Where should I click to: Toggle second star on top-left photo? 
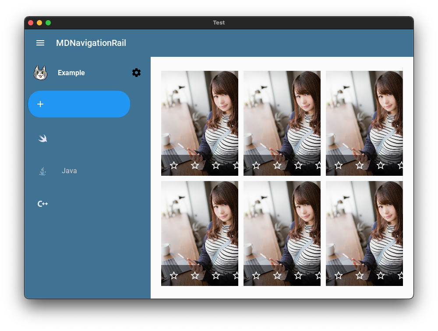pos(195,165)
